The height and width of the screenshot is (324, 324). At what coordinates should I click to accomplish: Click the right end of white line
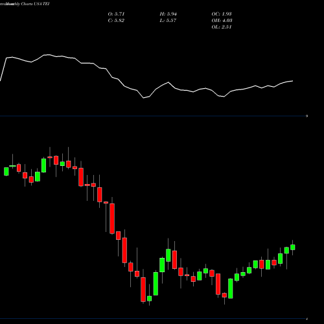(293, 81)
